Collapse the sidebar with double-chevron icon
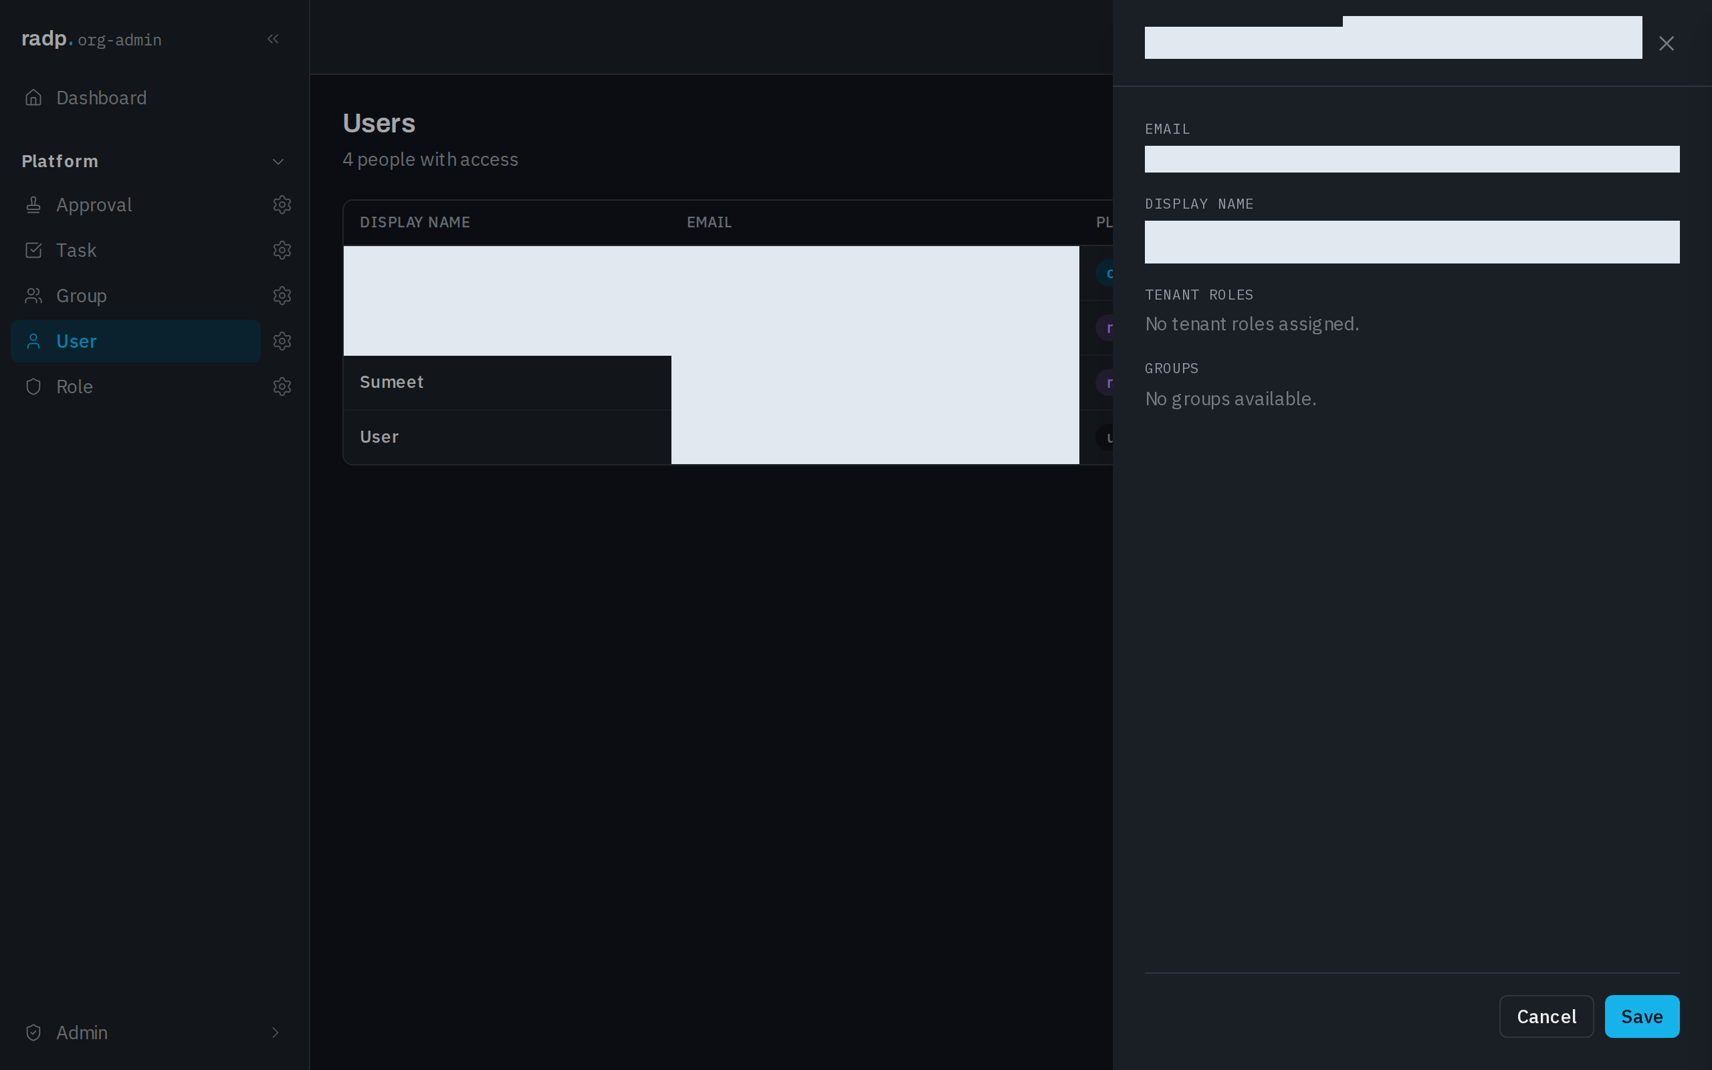The height and width of the screenshot is (1070, 1712). point(273,39)
